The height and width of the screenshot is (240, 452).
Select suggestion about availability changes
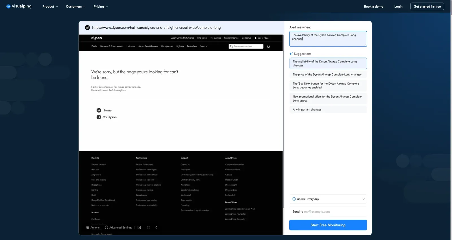point(328,63)
